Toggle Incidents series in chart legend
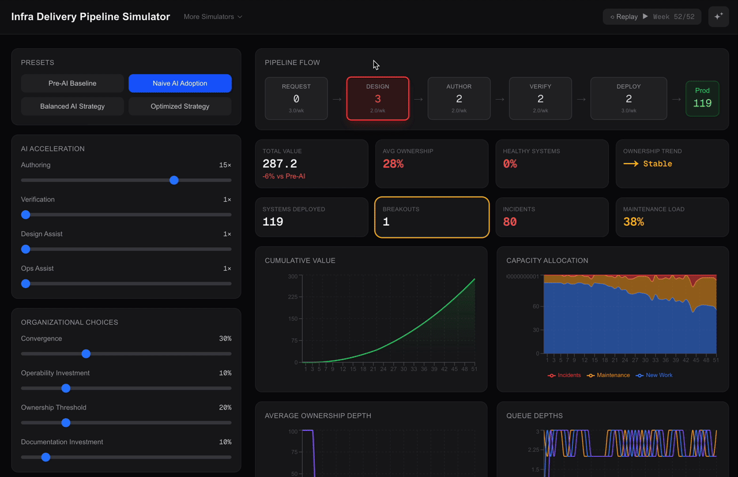This screenshot has height=477, width=738. [x=564, y=375]
